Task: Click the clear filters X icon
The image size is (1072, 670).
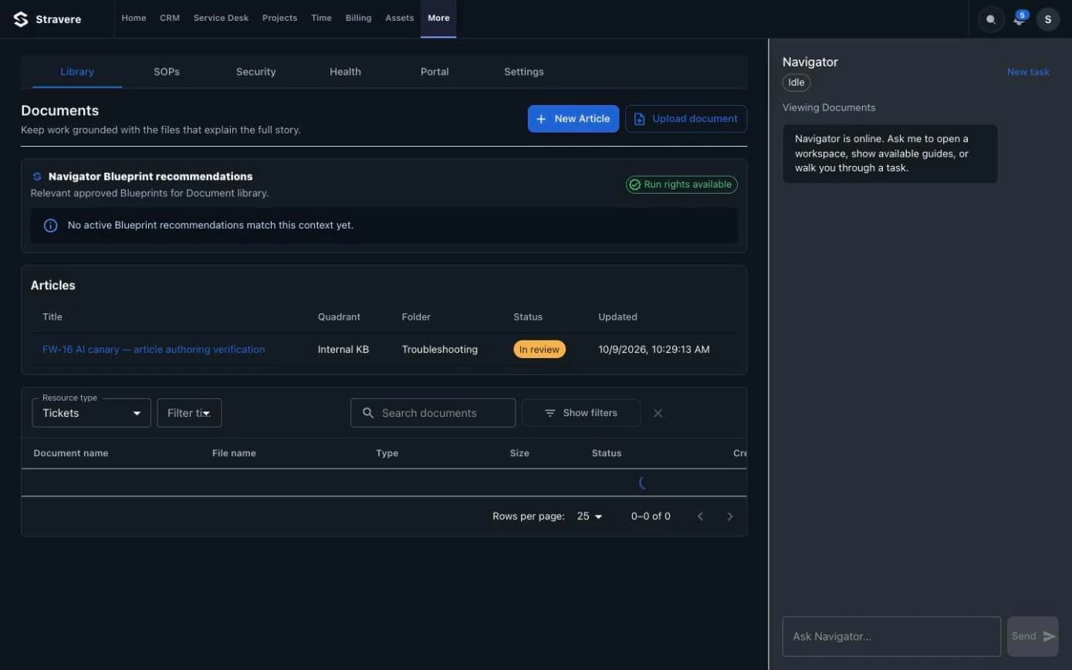Action: pyautogui.click(x=658, y=413)
